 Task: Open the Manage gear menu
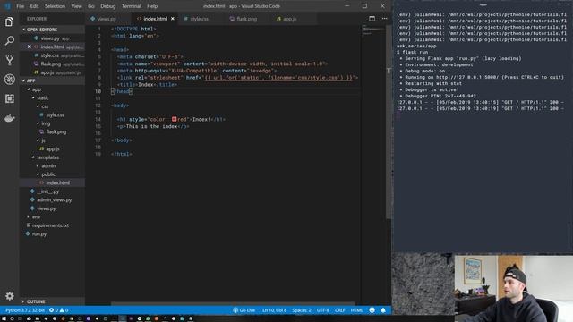pos(10,296)
